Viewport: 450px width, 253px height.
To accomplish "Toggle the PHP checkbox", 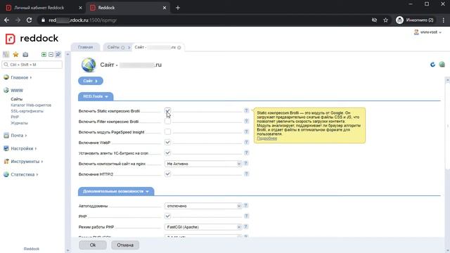I will pyautogui.click(x=167, y=216).
